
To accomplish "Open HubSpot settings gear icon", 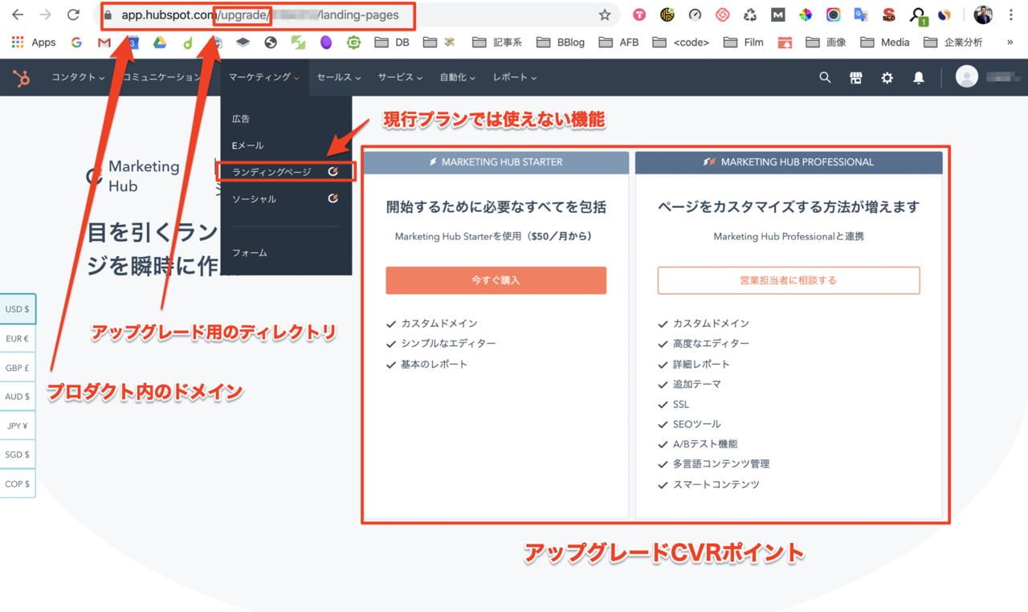I will coord(887,78).
